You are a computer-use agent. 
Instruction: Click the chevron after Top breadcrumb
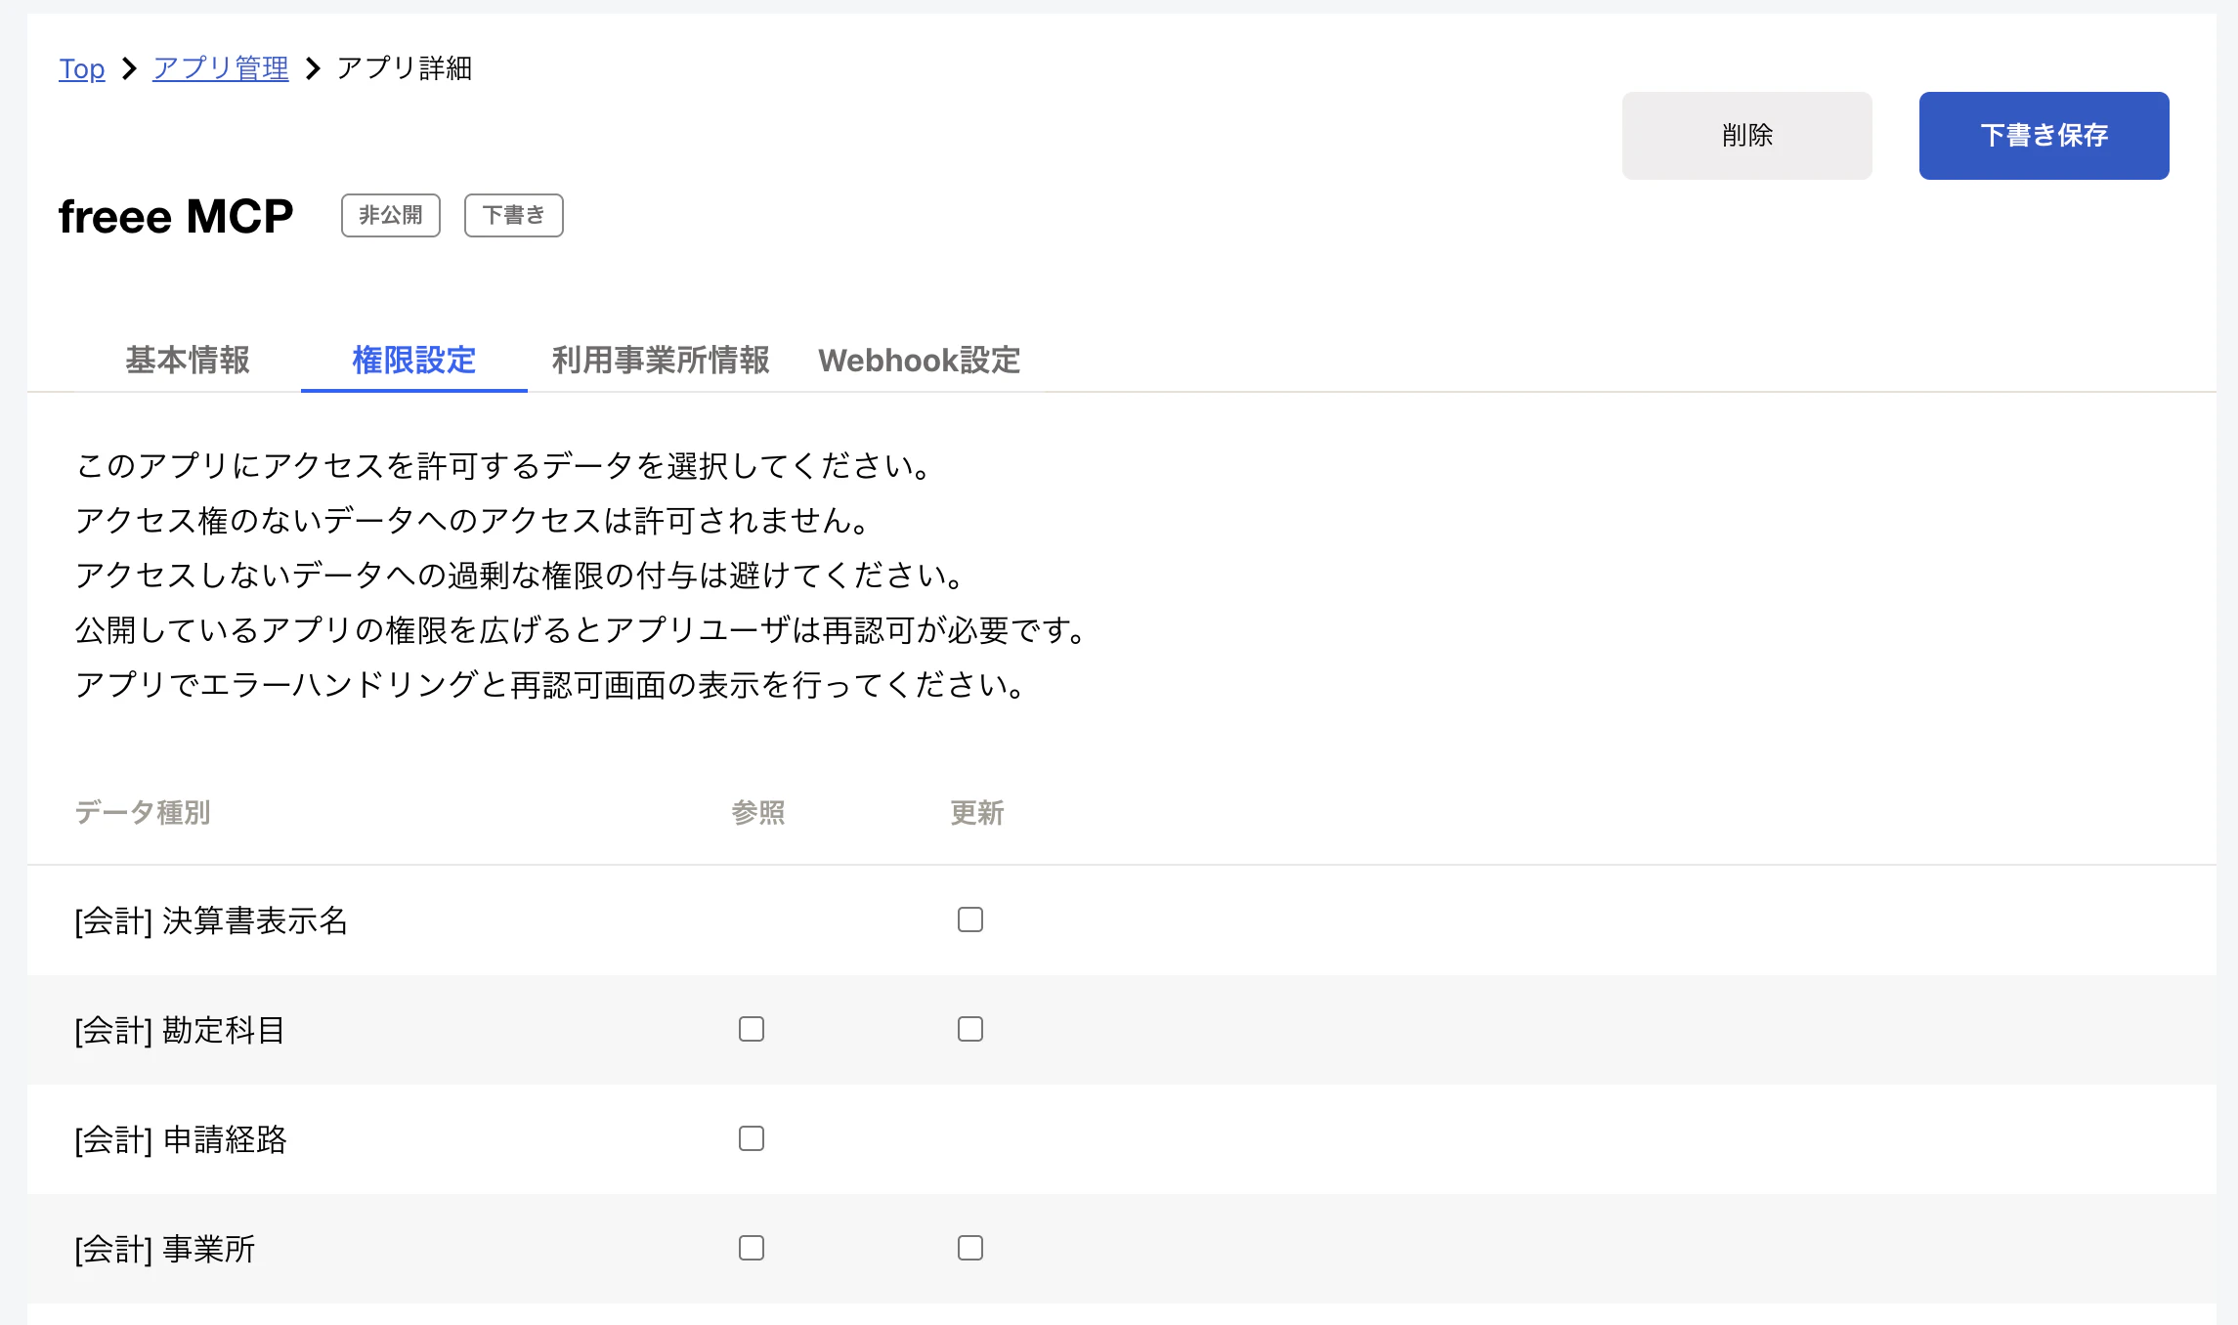pos(129,68)
